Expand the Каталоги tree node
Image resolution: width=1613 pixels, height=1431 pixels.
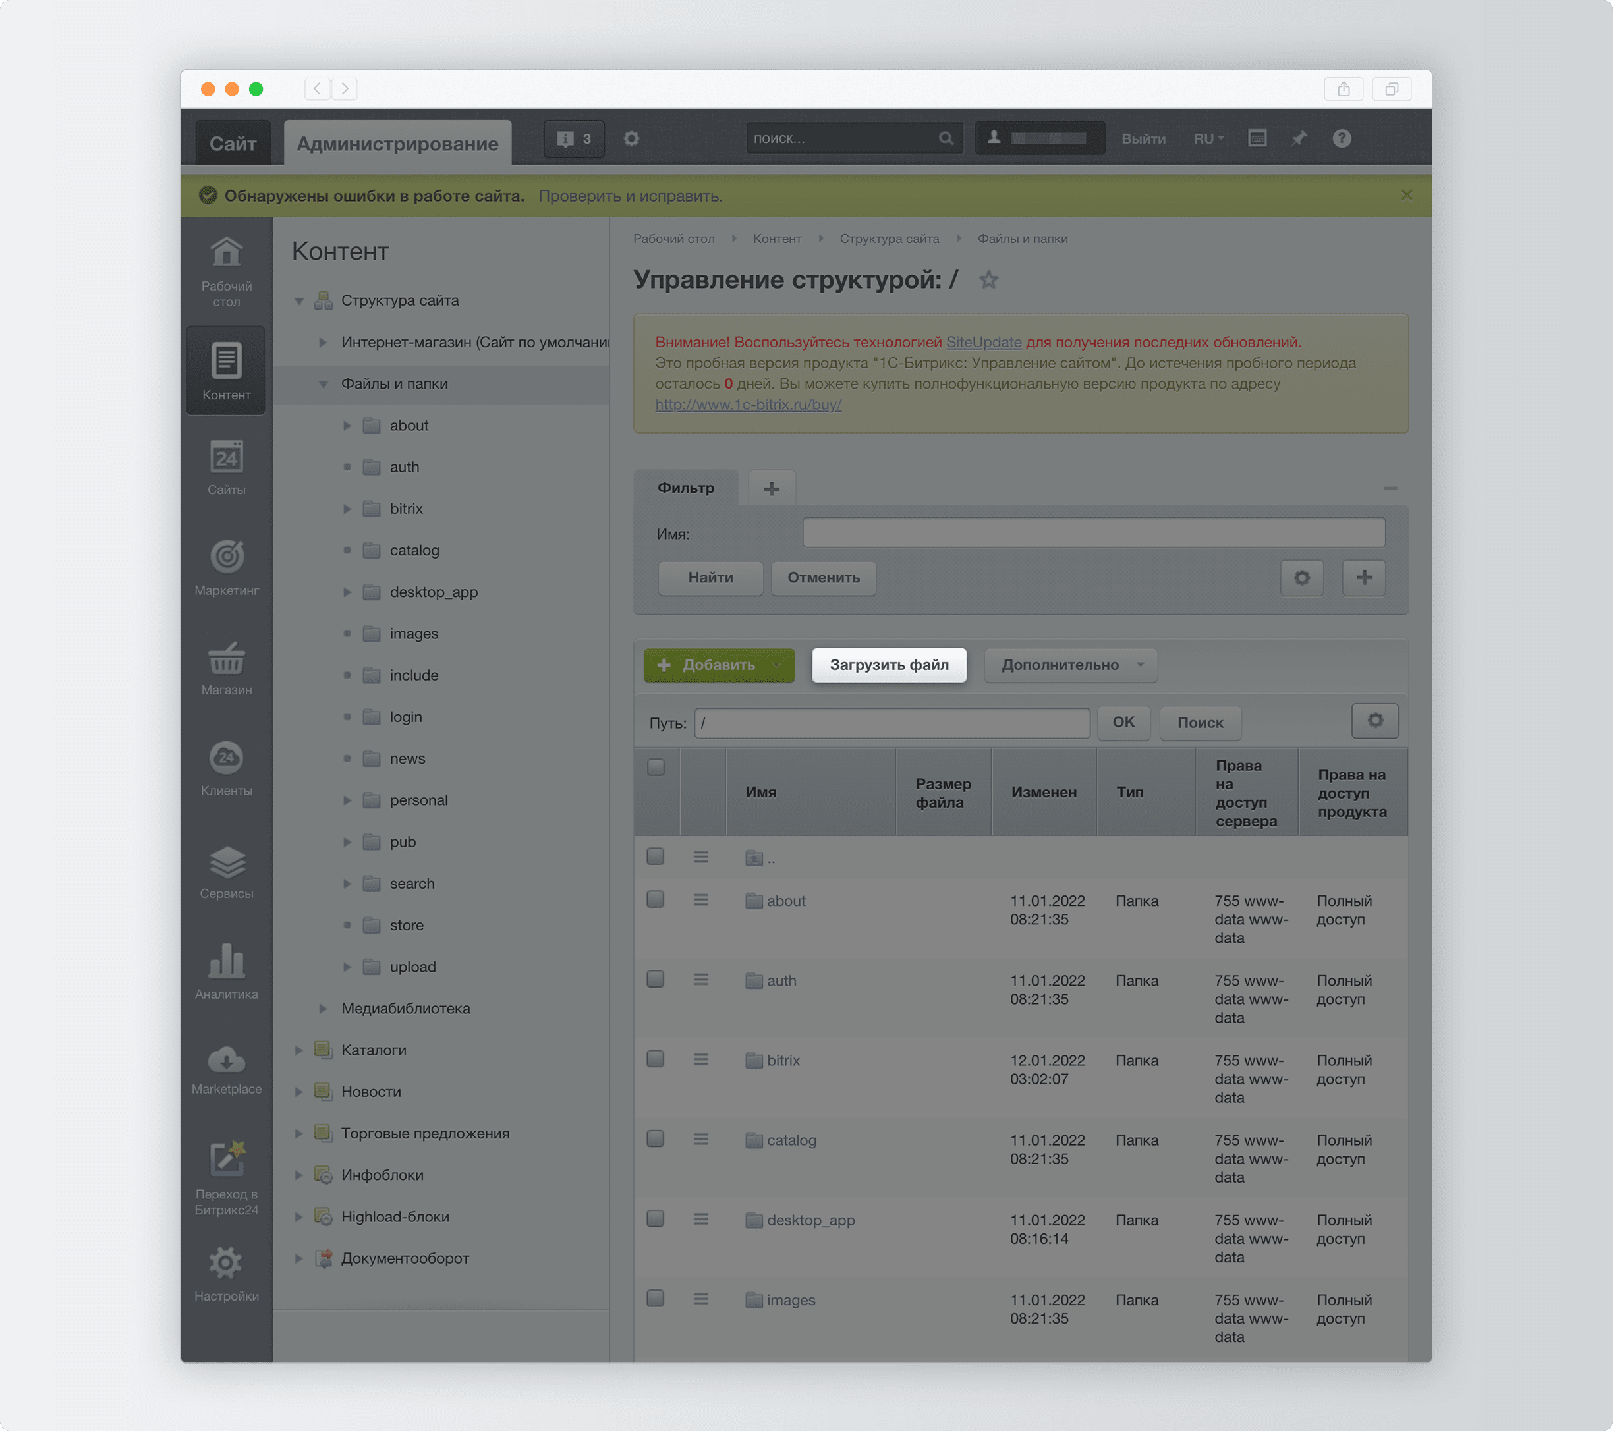tap(299, 1051)
